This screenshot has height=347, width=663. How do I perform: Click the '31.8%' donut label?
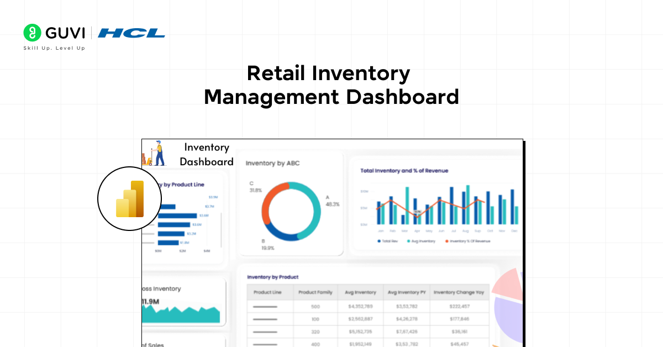(255, 191)
